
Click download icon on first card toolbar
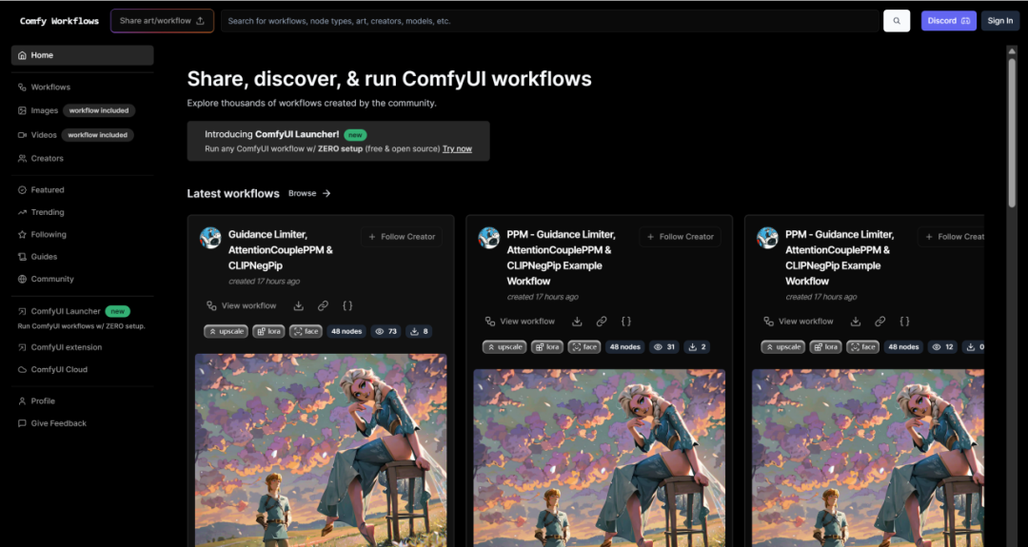coord(298,305)
